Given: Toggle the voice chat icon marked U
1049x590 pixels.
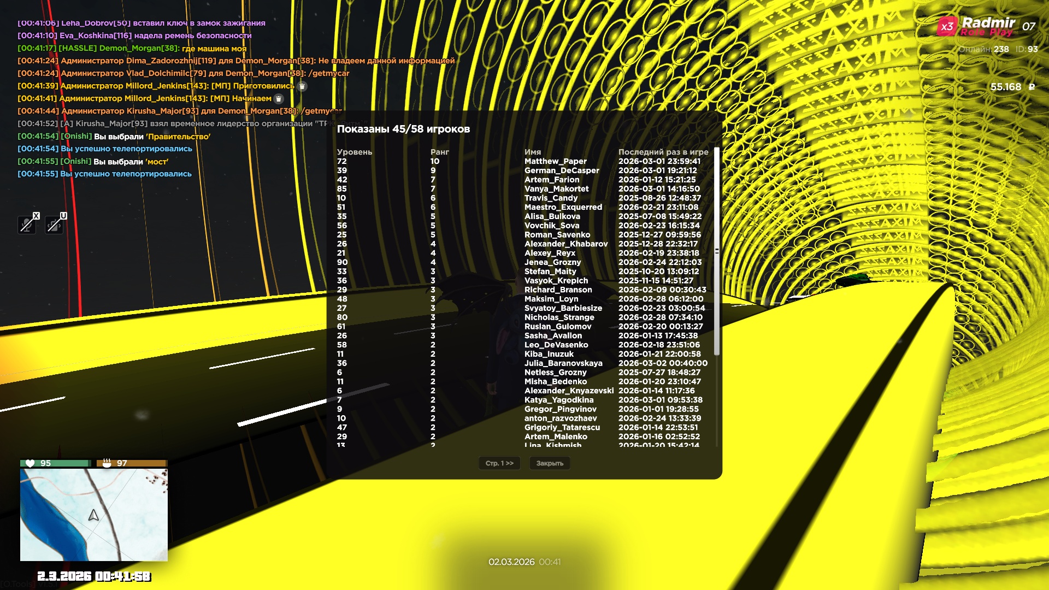Looking at the screenshot, I should coord(55,224).
